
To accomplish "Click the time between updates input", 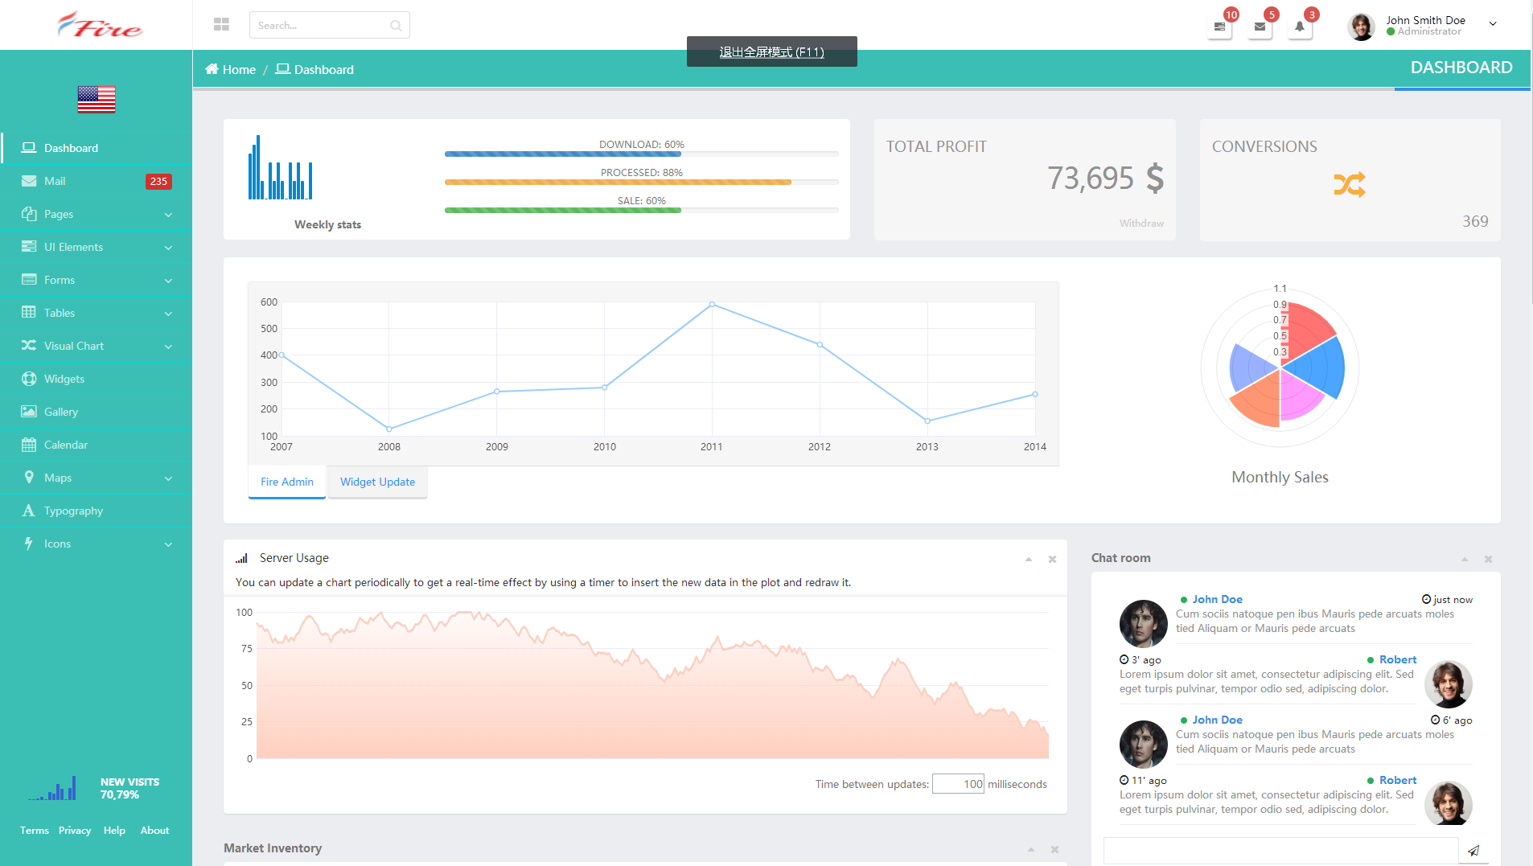I will pos(958,784).
